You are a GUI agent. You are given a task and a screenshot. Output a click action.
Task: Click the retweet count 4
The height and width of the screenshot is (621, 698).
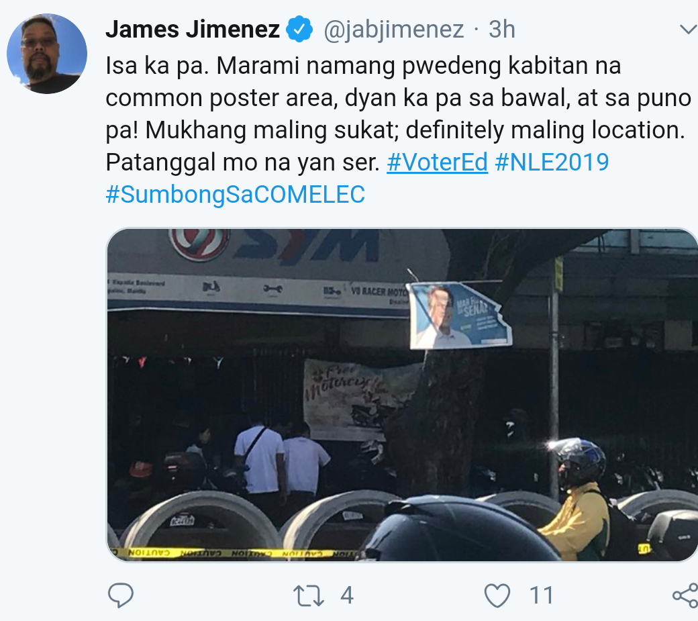tap(347, 595)
